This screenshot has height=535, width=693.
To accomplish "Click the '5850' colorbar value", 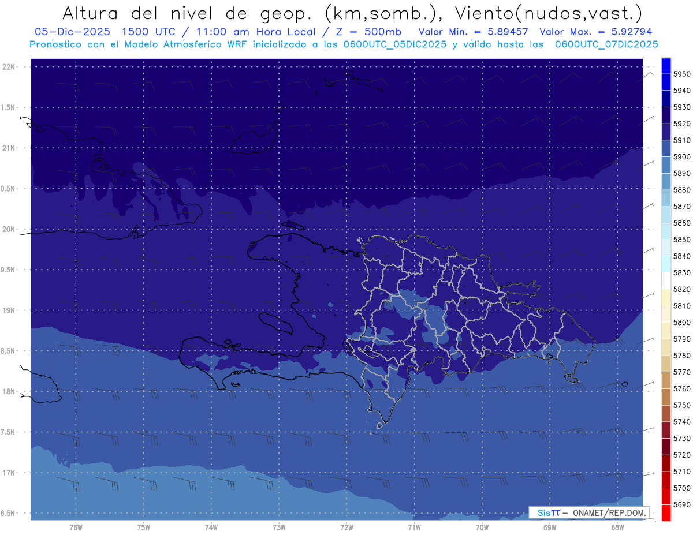I will point(682,240).
